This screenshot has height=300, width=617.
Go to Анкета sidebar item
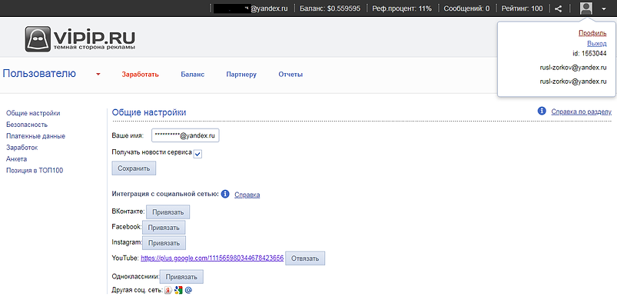[x=16, y=158]
